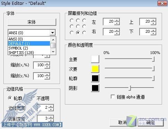Pick SYMBOL (2) from the list
The width and height of the screenshot is (168, 129).
point(29,48)
